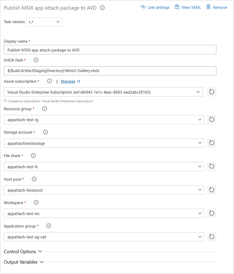Refresh the Application group list
The height and width of the screenshot is (274, 234).
coord(212,237)
